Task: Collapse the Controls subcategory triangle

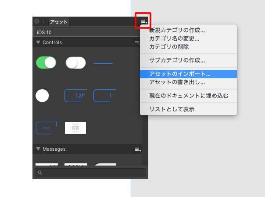Action: click(38, 42)
